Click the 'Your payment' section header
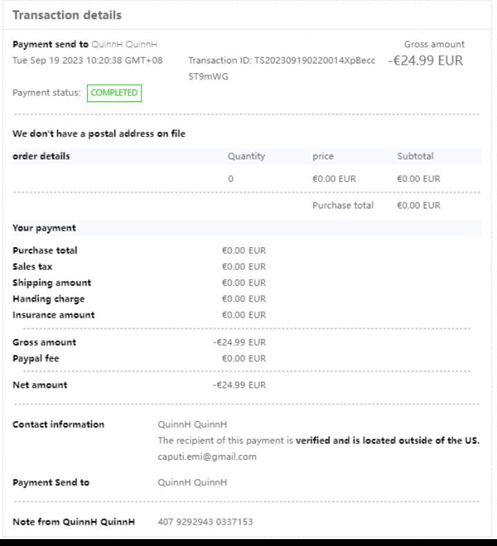This screenshot has height=546, width=497. (44, 228)
